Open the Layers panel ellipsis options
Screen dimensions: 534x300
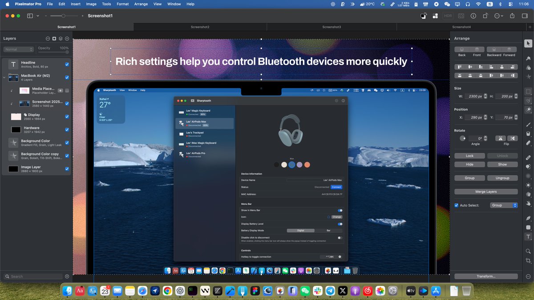click(48, 39)
